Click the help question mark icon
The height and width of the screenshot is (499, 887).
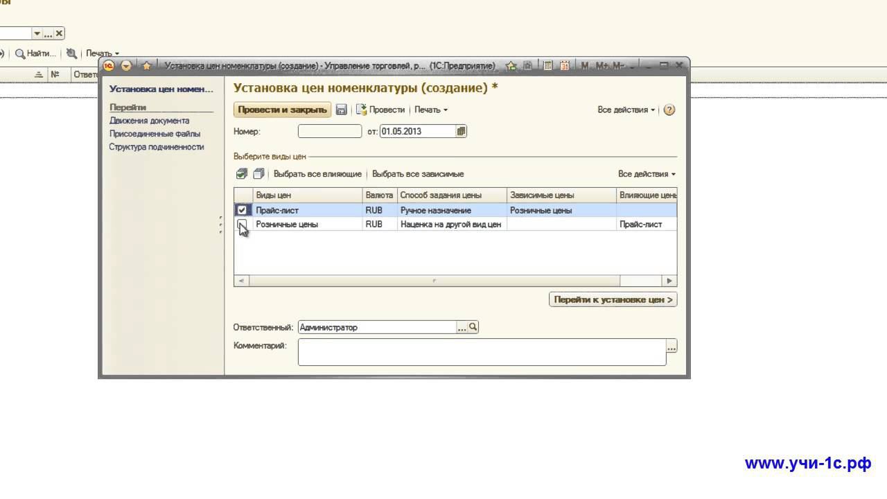(x=669, y=110)
